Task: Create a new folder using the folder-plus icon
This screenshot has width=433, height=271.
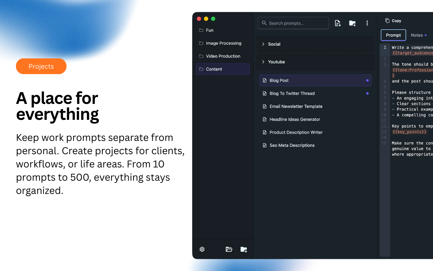Action: (x=352, y=23)
